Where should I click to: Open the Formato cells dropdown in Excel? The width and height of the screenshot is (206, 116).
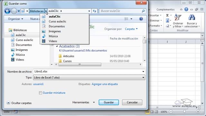156,26
